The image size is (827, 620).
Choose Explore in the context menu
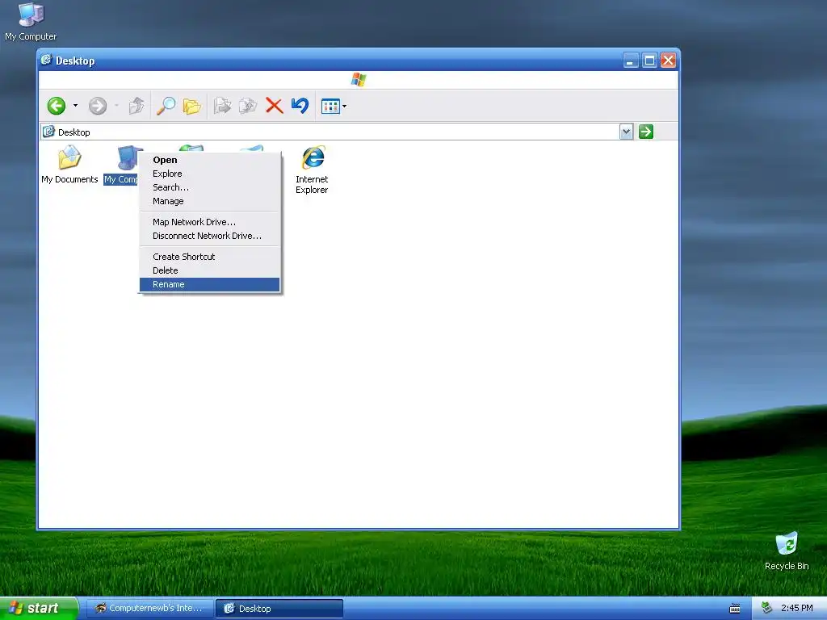[209, 174]
